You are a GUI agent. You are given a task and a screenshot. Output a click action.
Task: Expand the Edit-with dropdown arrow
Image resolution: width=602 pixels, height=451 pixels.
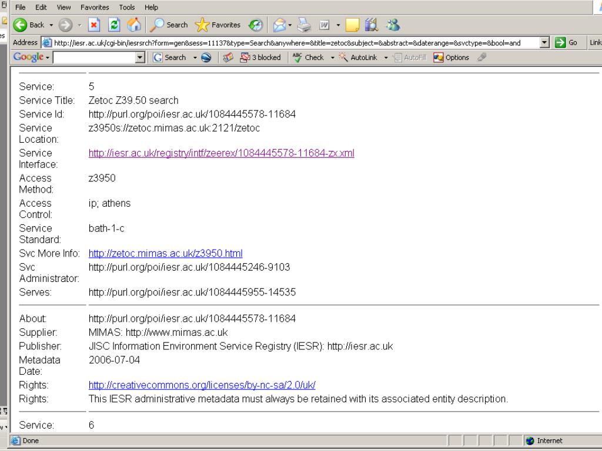point(338,25)
